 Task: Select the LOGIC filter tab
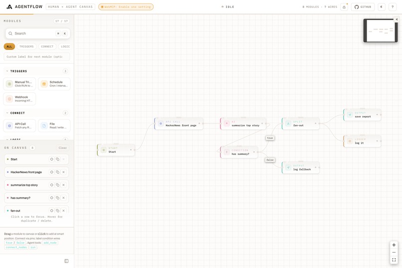pyautogui.click(x=65, y=46)
